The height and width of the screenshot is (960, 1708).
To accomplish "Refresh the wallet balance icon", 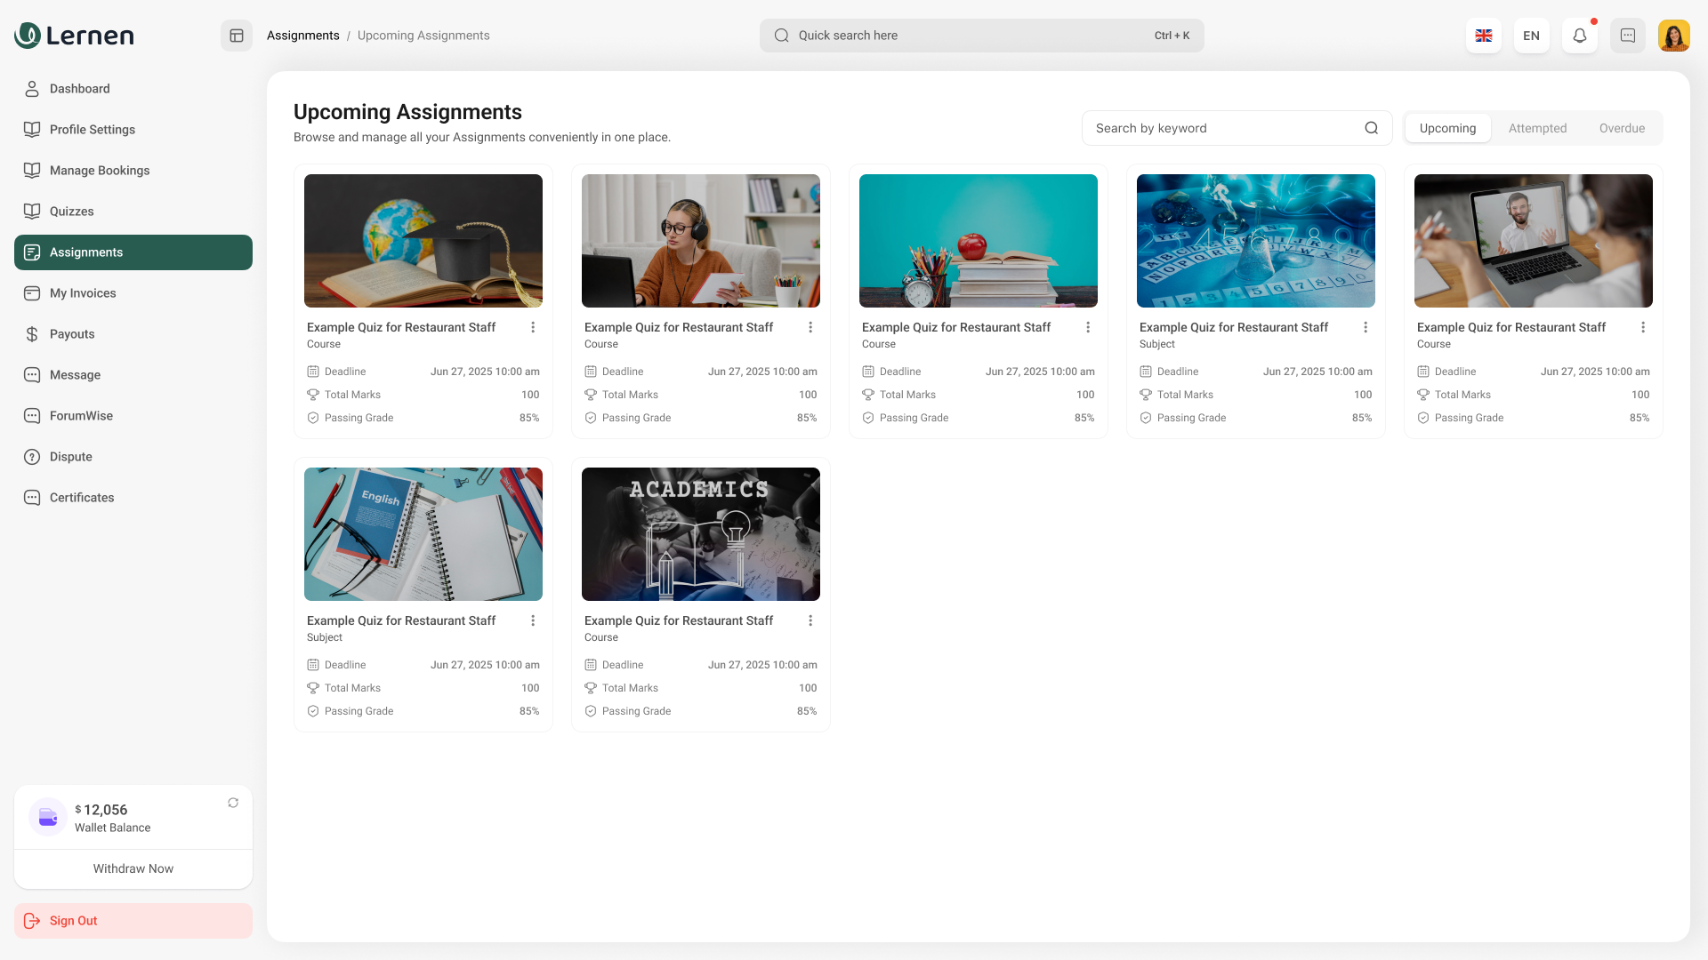I will click(233, 803).
